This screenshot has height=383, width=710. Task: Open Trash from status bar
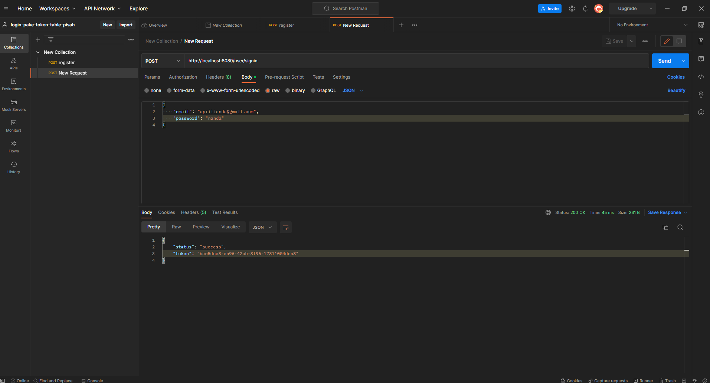[x=668, y=380]
